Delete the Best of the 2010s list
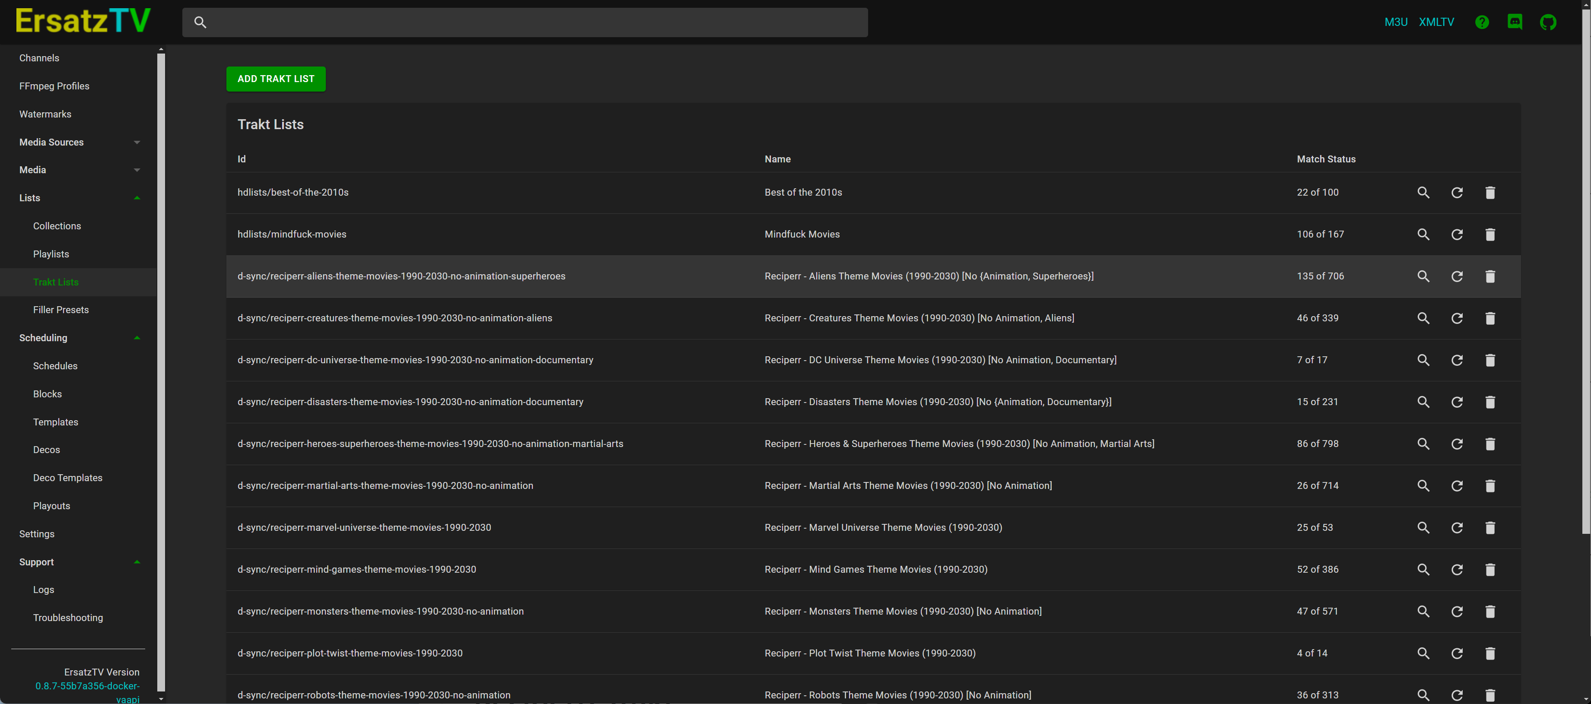This screenshot has height=704, width=1591. [x=1490, y=193]
